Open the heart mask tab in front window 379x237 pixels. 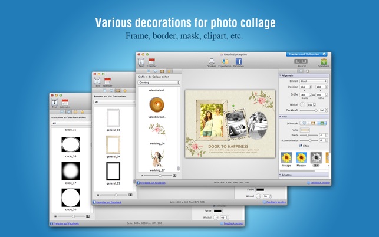click(156, 71)
